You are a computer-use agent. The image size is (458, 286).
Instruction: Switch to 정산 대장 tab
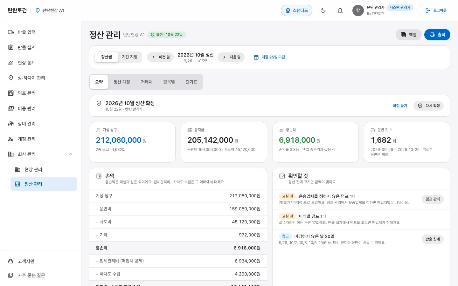pyautogui.click(x=122, y=82)
